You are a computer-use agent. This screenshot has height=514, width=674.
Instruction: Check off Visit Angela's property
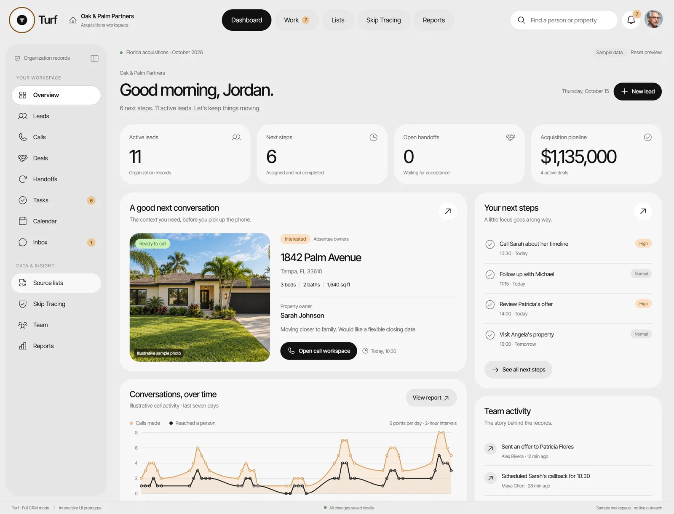coord(490,335)
